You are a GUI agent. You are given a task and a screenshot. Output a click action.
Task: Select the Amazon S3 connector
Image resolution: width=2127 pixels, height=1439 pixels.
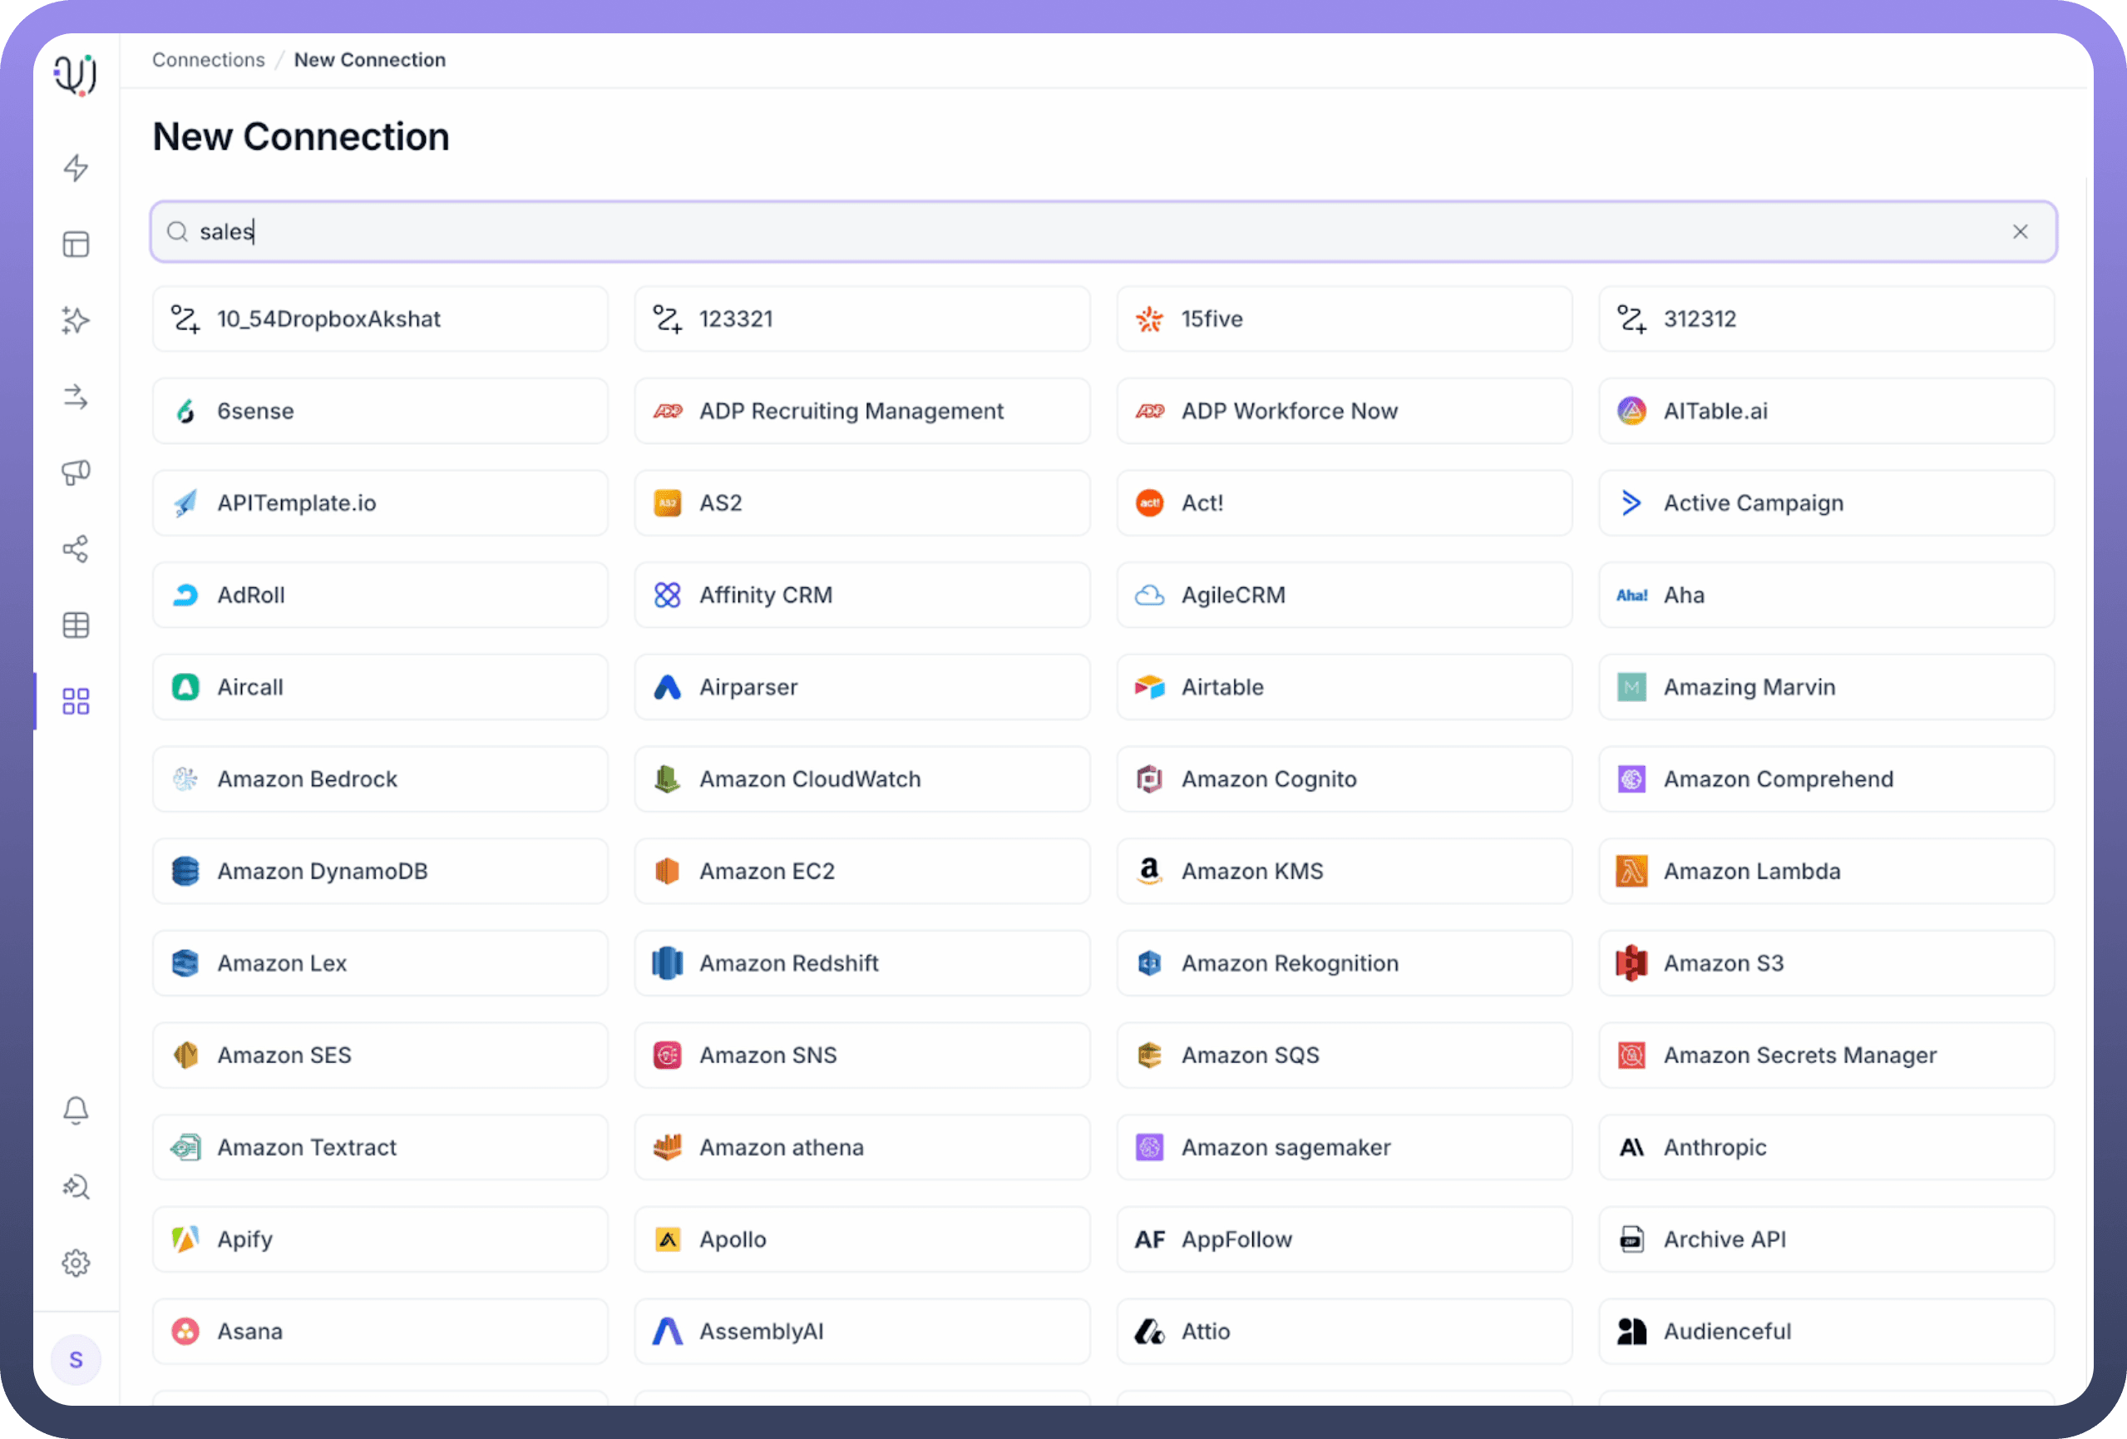pyautogui.click(x=1826, y=963)
